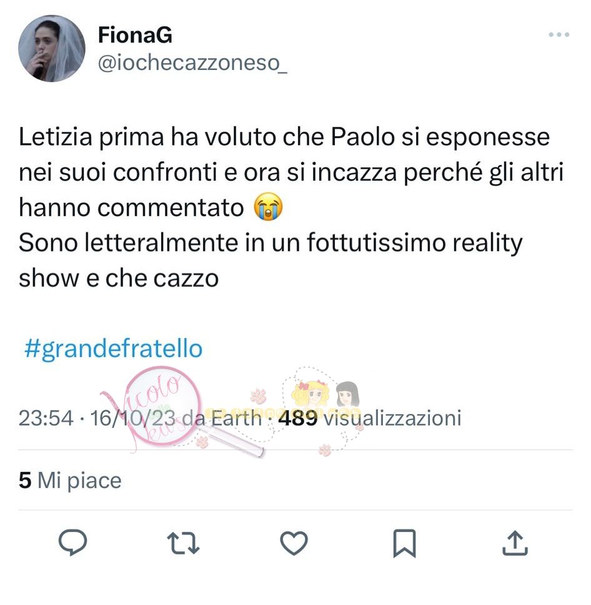
Task: Tap the crying face emoji
Action: 268,207
